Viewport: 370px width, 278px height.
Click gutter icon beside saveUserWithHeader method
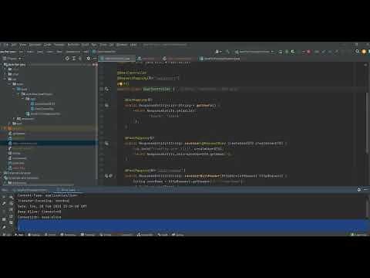click(x=106, y=176)
